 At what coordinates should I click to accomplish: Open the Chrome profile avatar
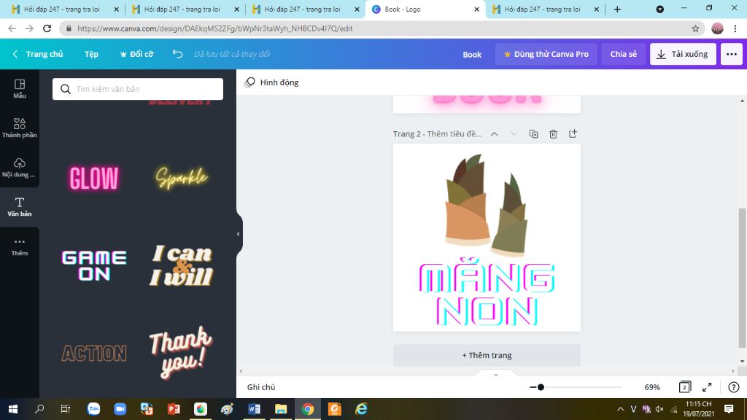point(717,28)
